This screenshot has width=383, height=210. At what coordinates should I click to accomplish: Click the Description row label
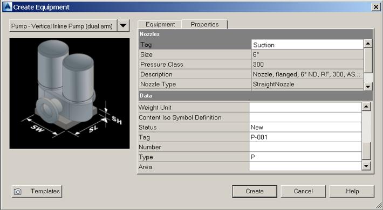tap(156, 74)
